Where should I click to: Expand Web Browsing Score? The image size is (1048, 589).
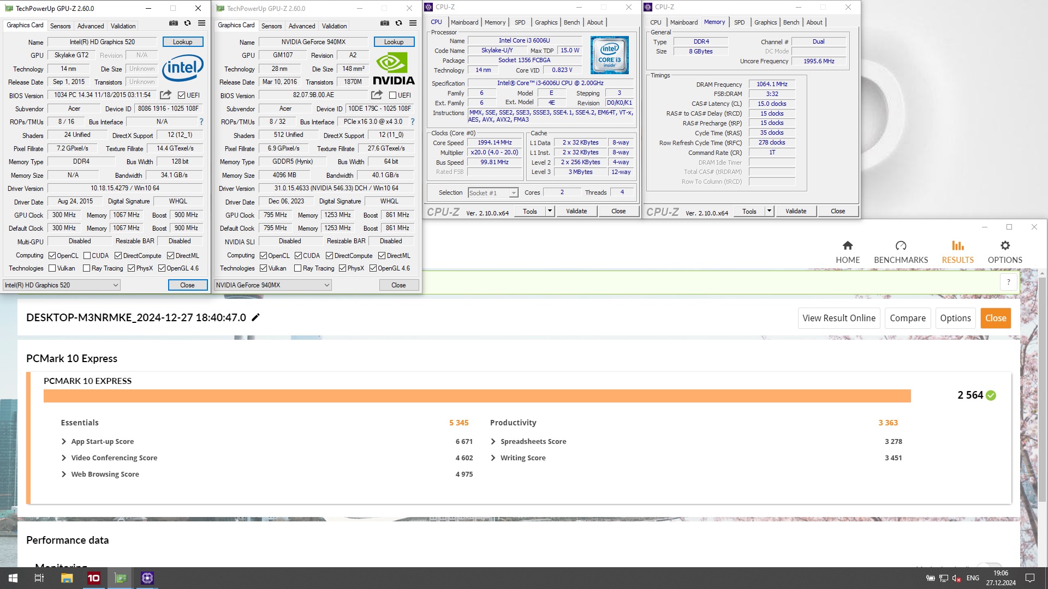pyautogui.click(x=64, y=474)
